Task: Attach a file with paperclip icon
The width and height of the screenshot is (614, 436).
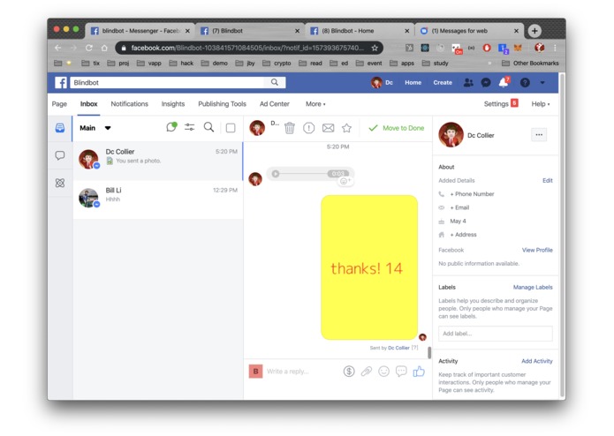Action: [367, 371]
